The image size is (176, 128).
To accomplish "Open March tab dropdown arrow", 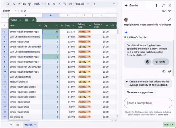I will (35, 125).
